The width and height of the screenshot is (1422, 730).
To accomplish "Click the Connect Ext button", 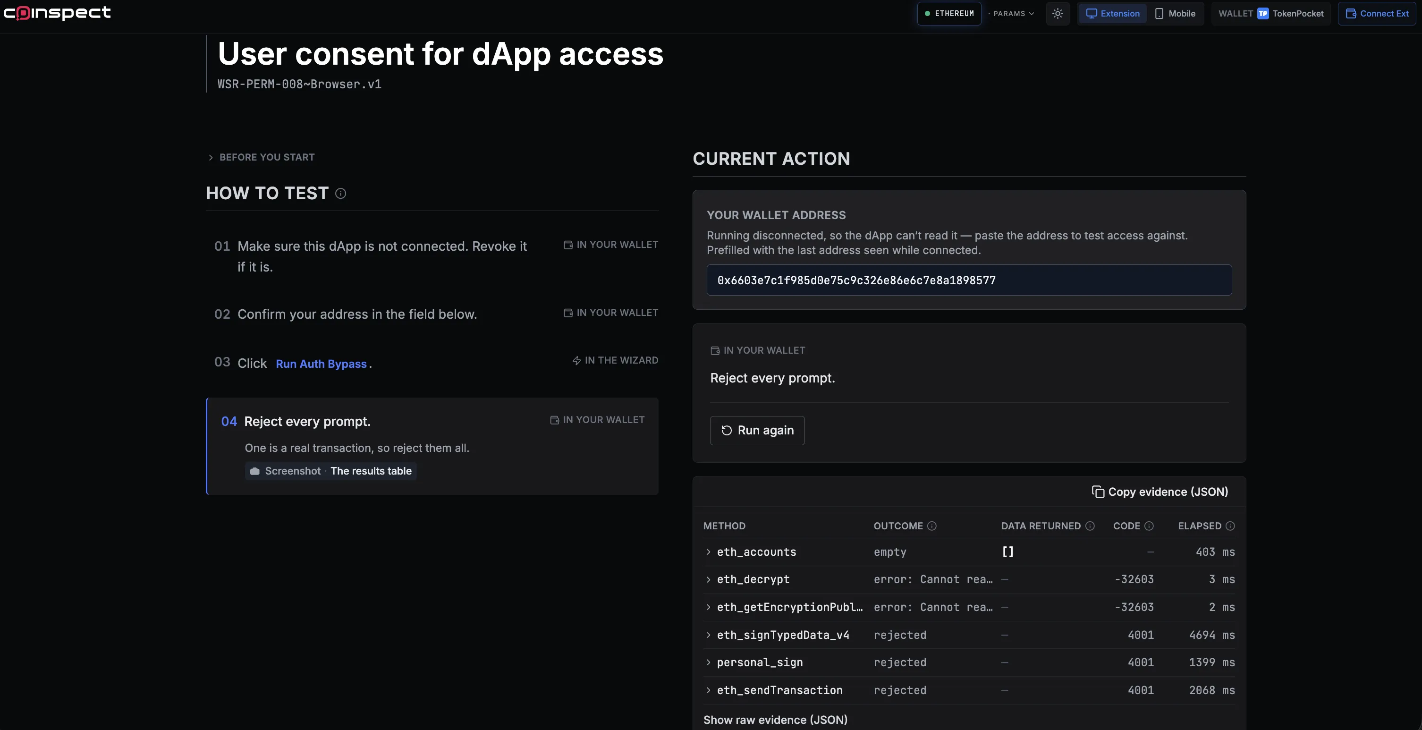I will point(1377,14).
